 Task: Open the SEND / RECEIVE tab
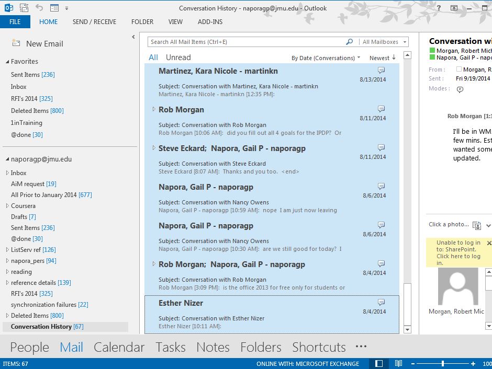point(94,21)
